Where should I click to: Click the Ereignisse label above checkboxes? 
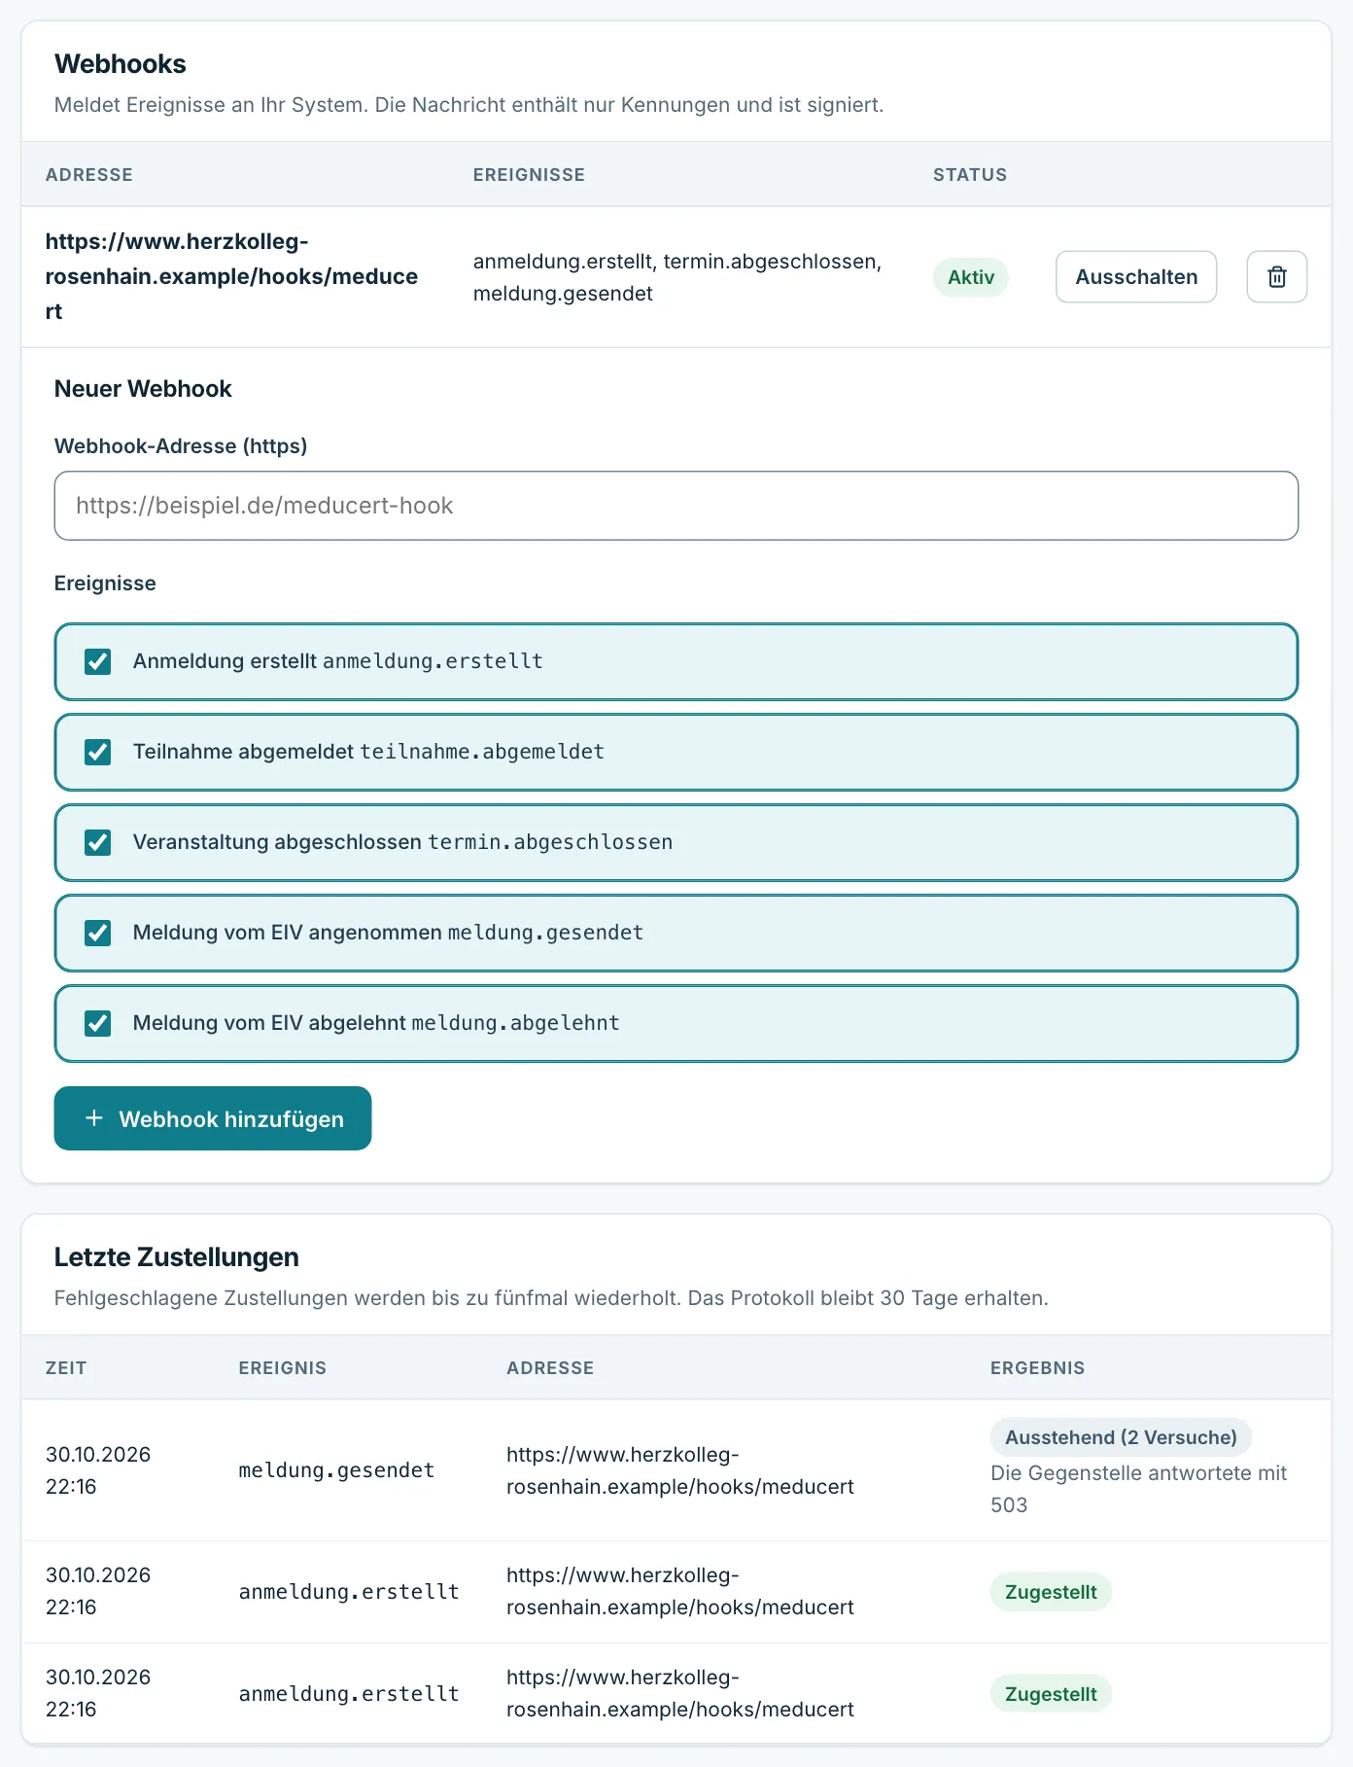pyautogui.click(x=105, y=583)
